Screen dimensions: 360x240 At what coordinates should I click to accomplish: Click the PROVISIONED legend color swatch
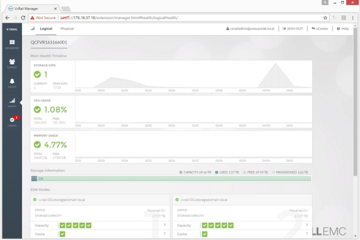273,172
